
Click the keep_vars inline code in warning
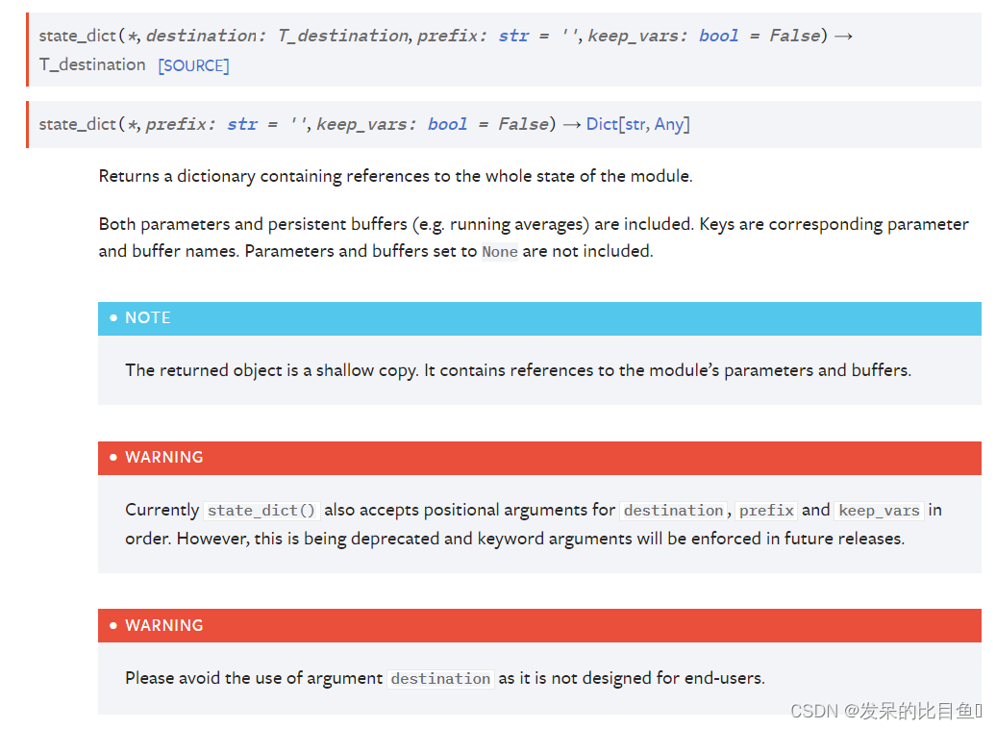pyautogui.click(x=878, y=511)
